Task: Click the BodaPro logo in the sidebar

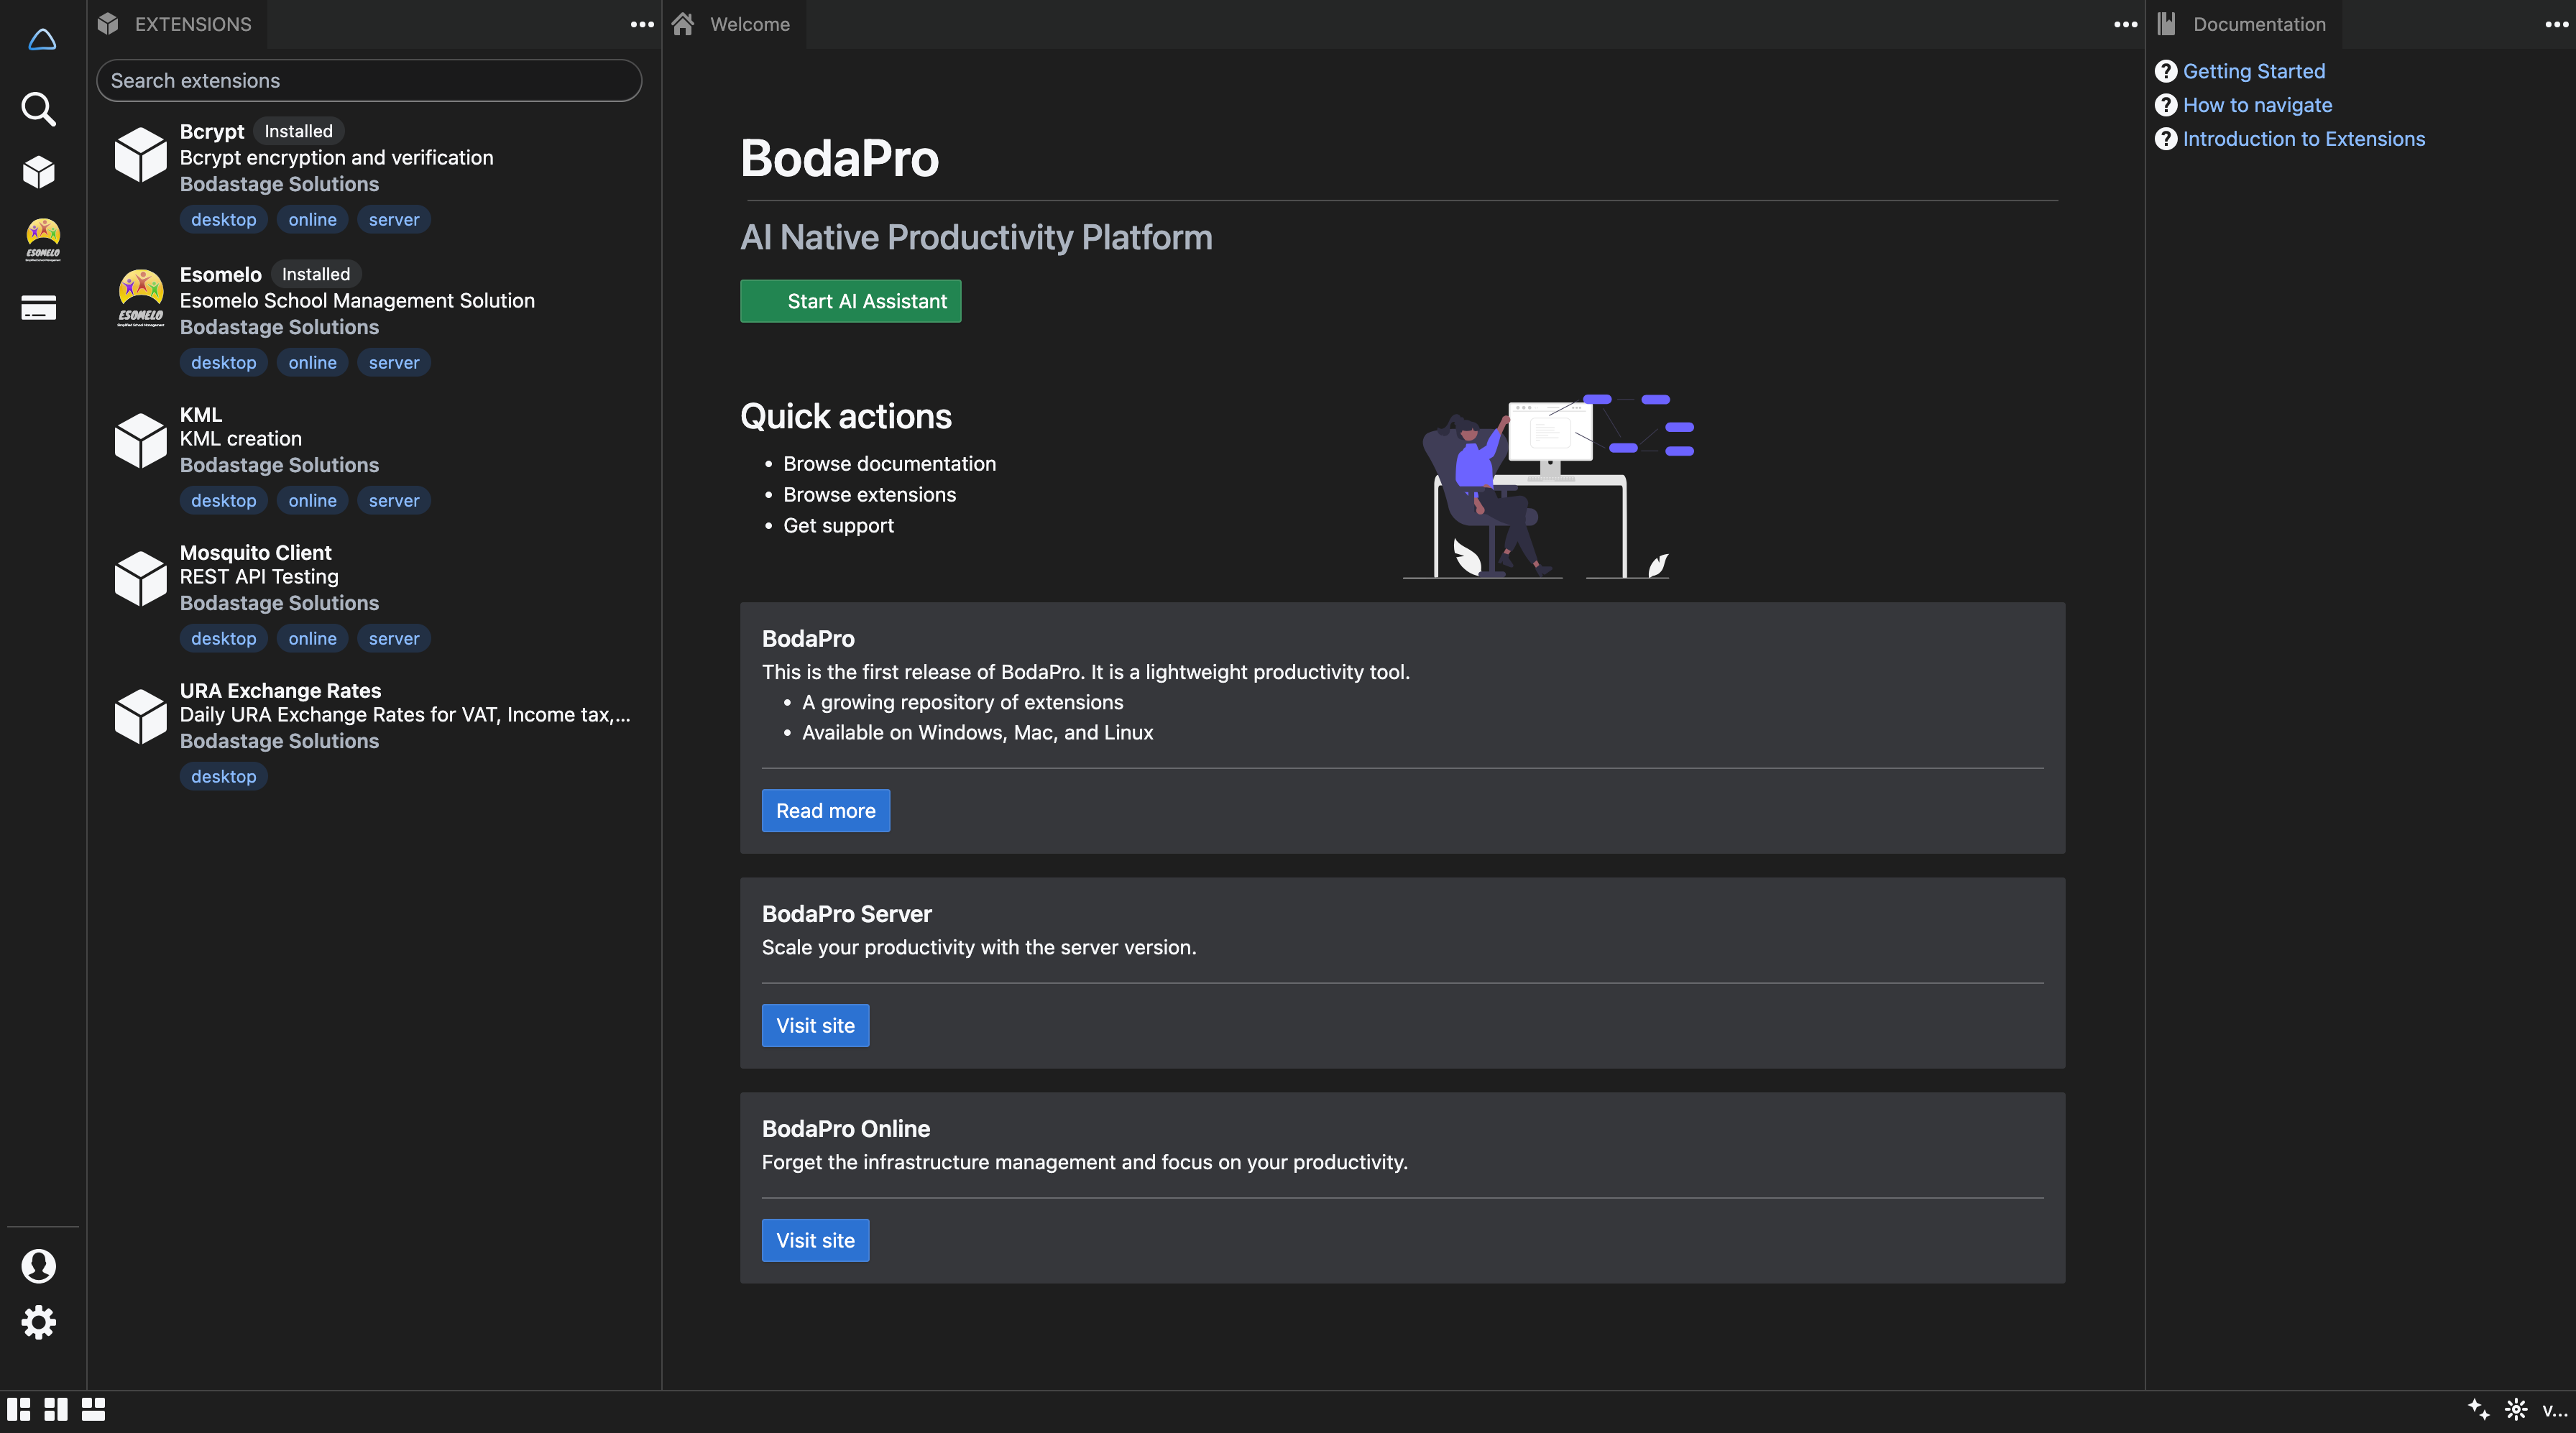Action: pos(41,39)
